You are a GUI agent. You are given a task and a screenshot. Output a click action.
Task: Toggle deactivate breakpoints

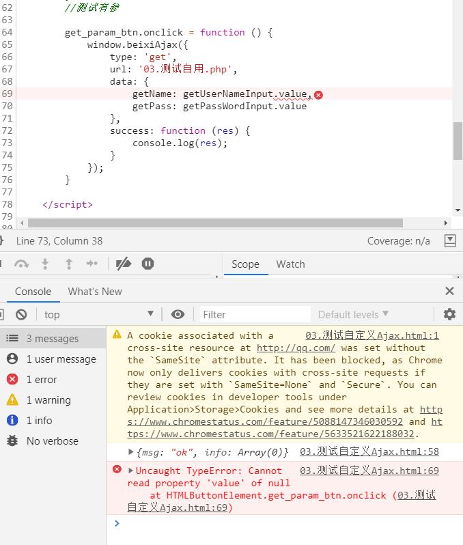click(x=124, y=264)
